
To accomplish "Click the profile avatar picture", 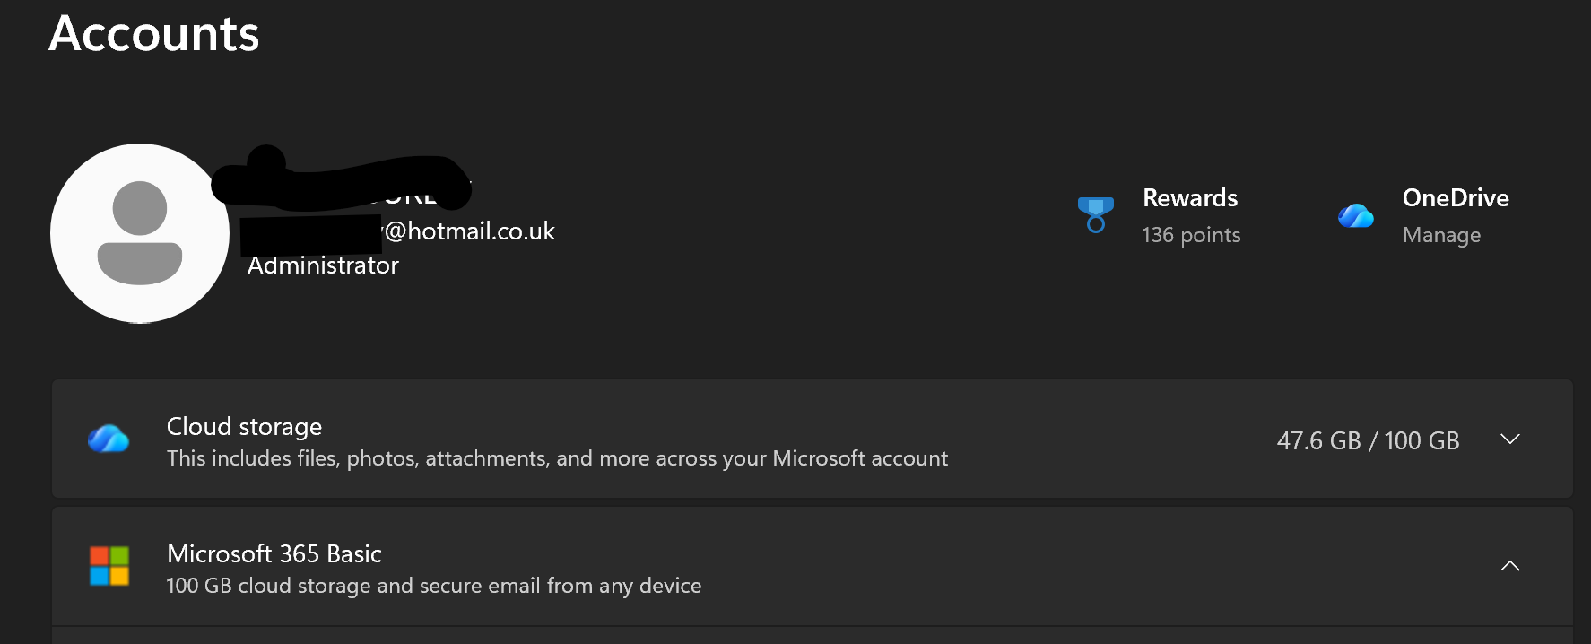I will 140,233.
